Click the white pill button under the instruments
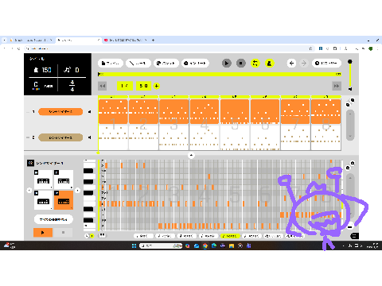Screen dimensions: 382x286 (x=53, y=219)
